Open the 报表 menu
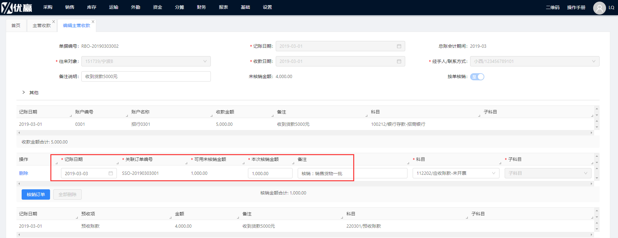The height and width of the screenshot is (238, 618). (x=223, y=7)
